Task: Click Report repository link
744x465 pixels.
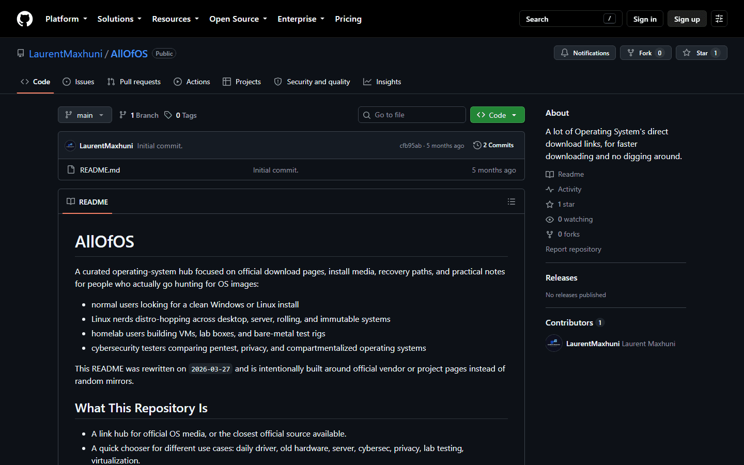Action: [x=574, y=249]
